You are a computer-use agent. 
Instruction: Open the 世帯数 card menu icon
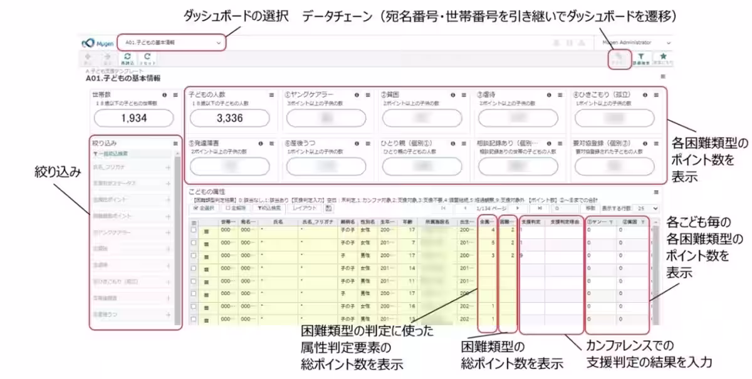(x=175, y=95)
